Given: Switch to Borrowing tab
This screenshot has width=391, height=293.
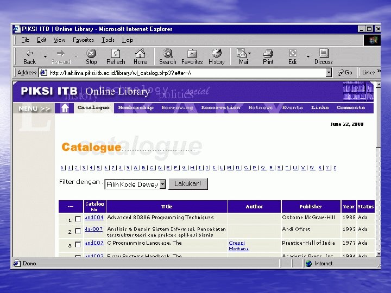Looking at the screenshot, I should tap(177, 107).
